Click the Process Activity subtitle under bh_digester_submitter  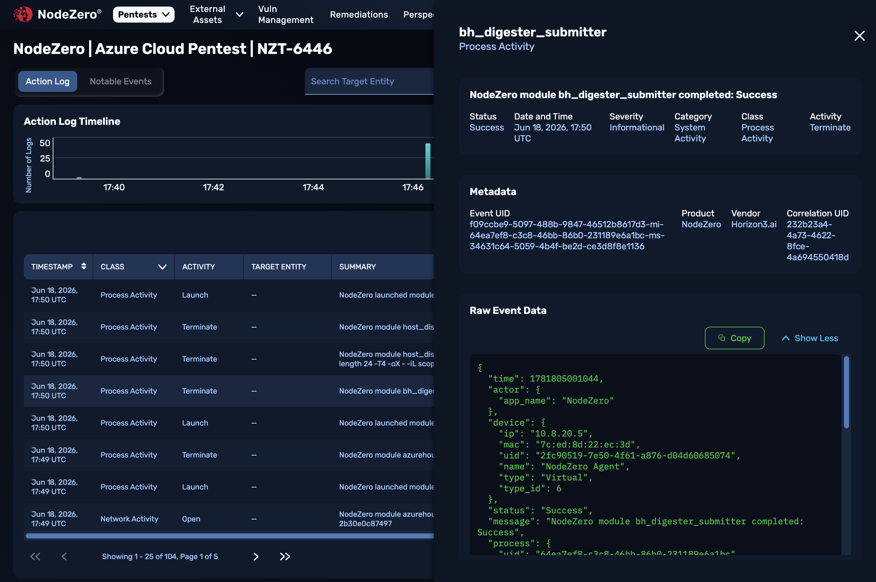coord(496,46)
